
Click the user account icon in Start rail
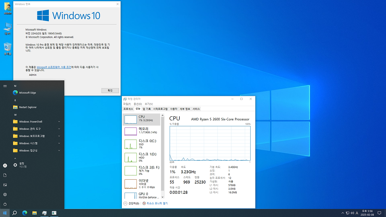[5, 165]
